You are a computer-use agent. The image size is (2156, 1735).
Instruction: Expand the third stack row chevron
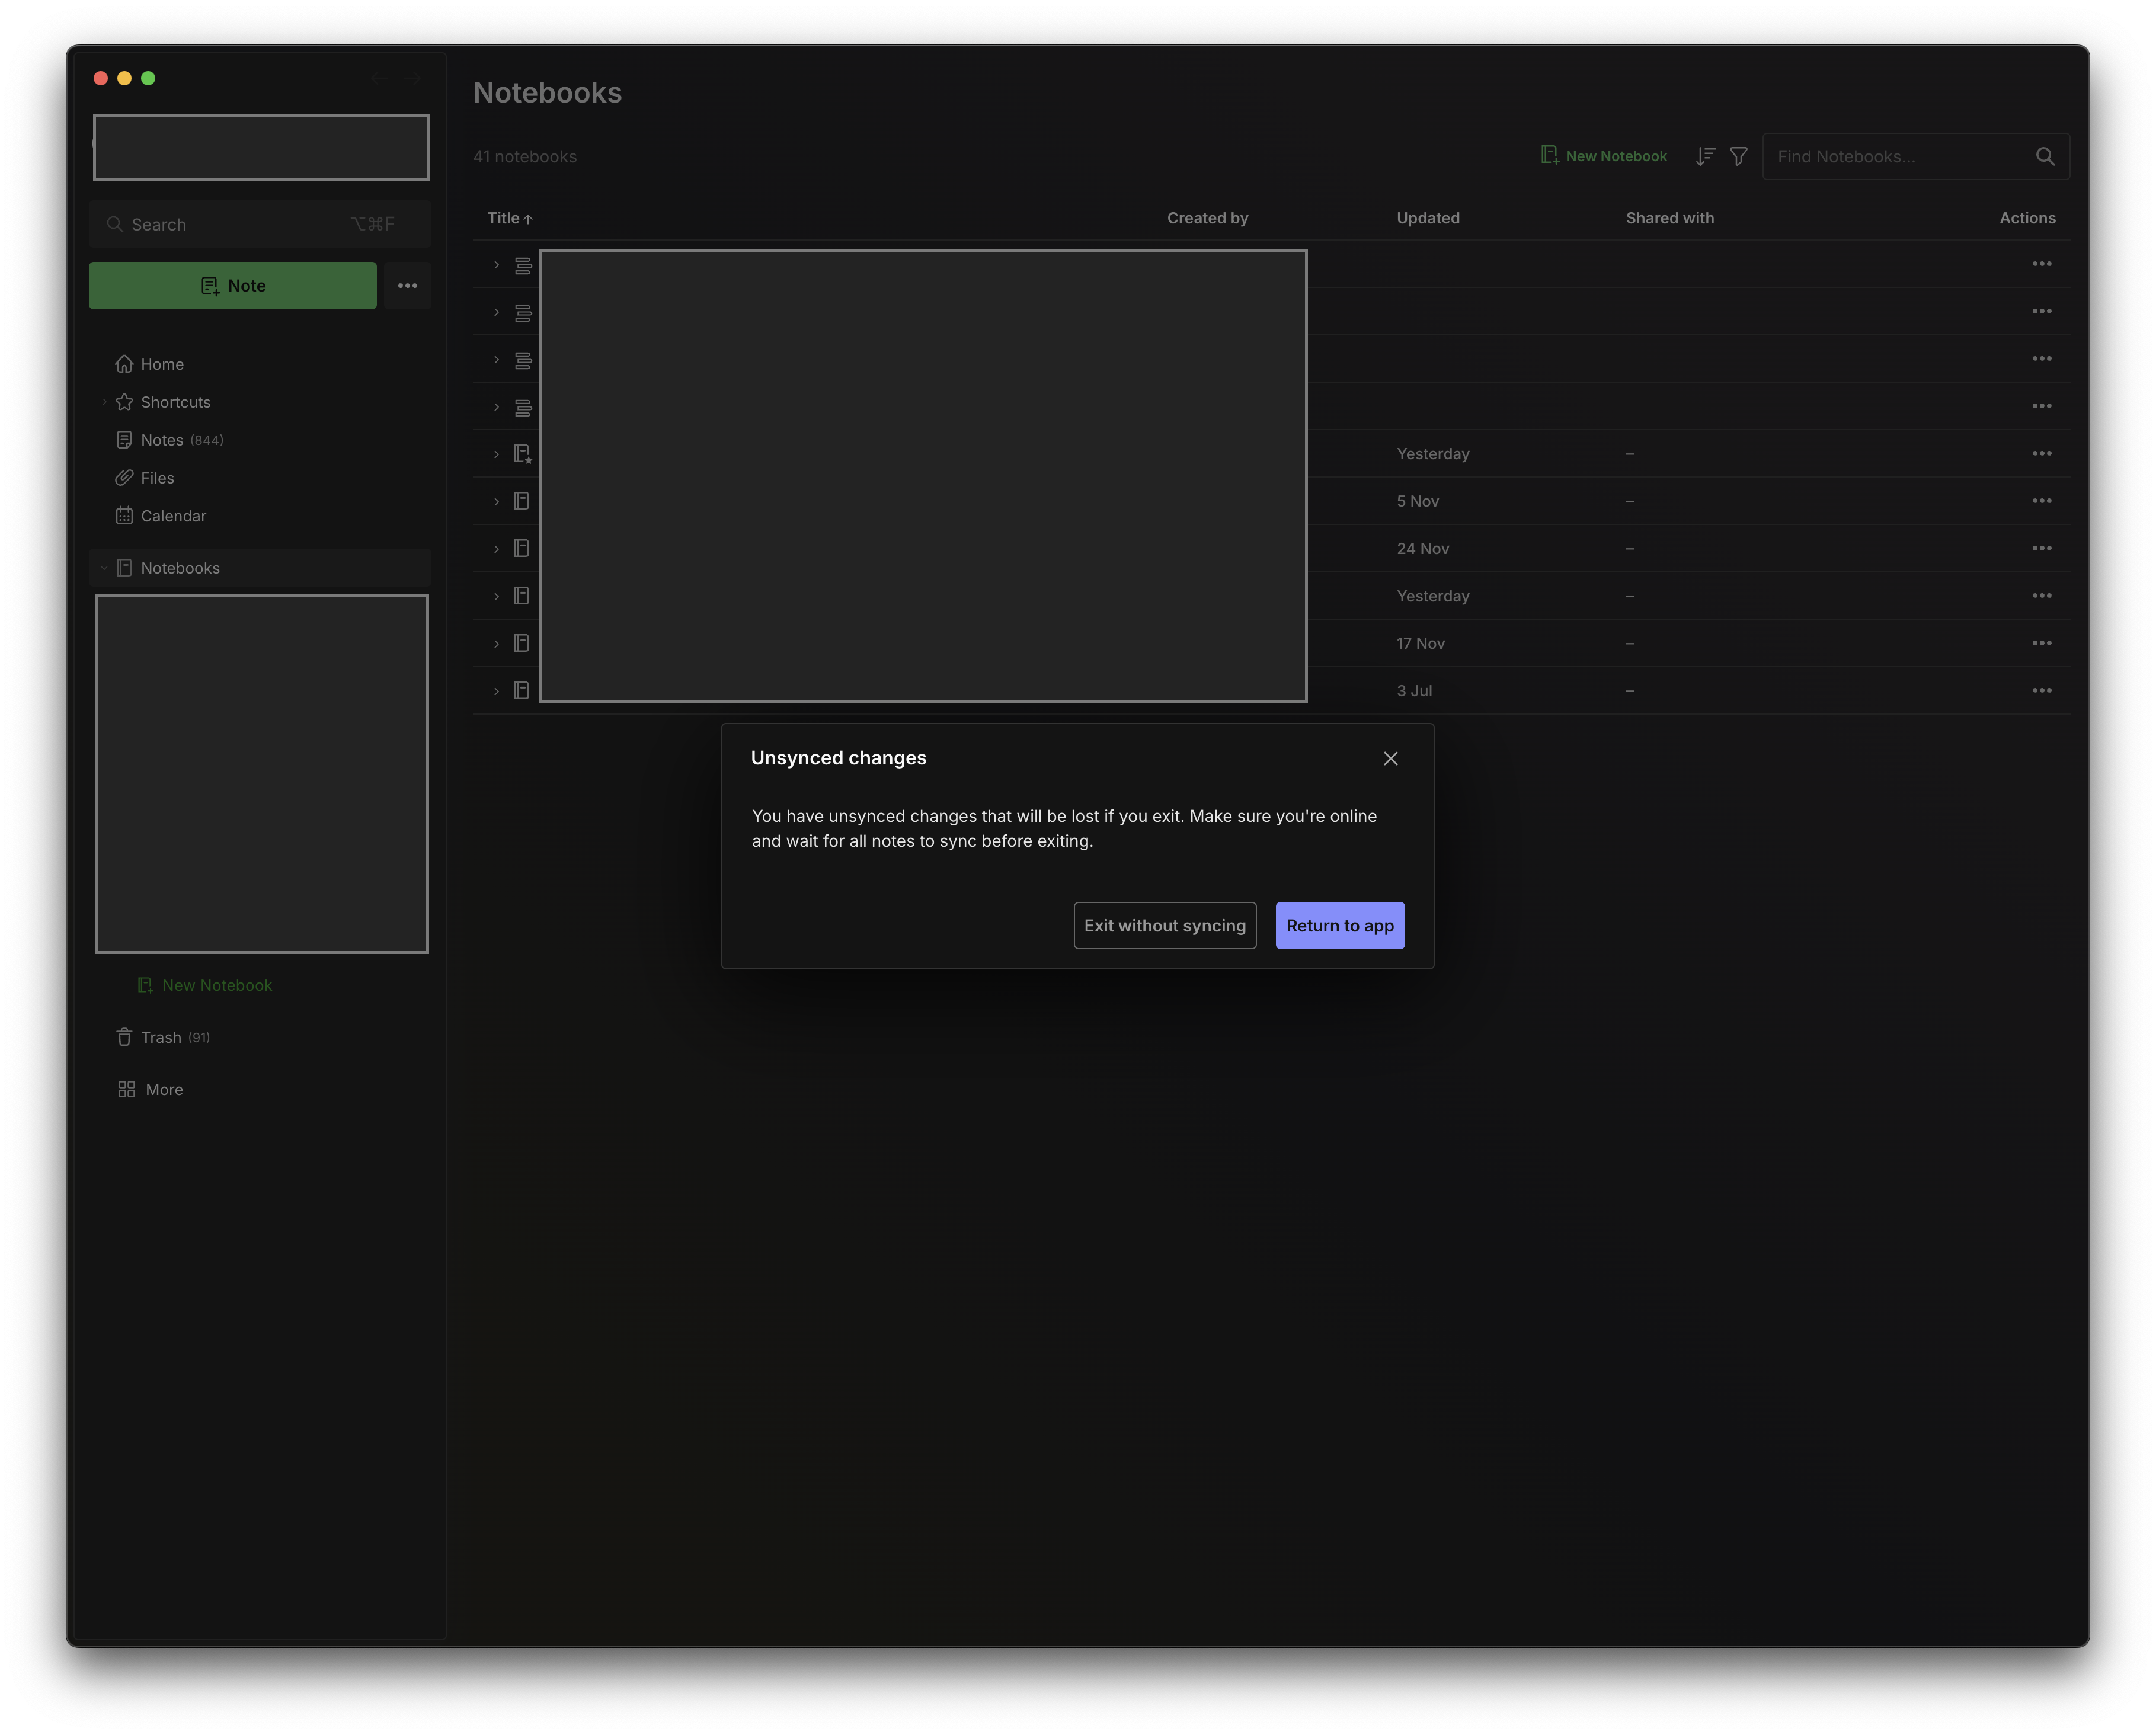496,359
